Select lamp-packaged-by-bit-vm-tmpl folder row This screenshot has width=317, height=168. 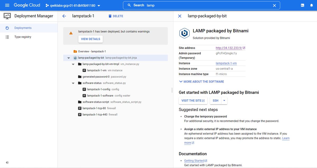coord(115,64)
